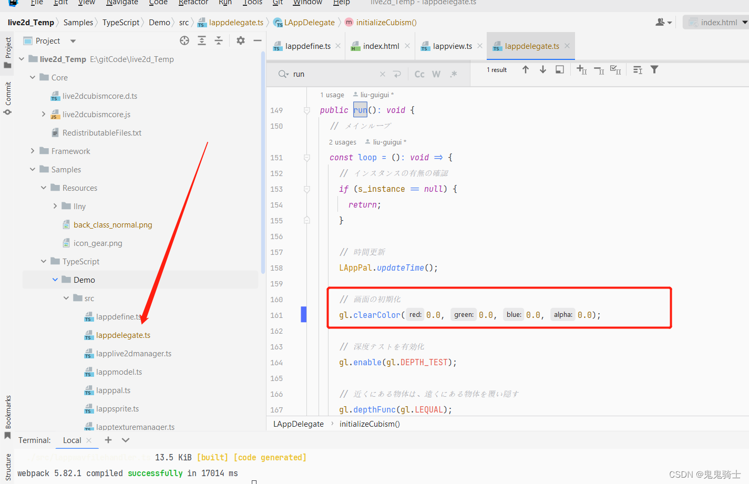Collapse the src folder
Image resolution: width=749 pixels, height=484 pixels.
coord(66,298)
